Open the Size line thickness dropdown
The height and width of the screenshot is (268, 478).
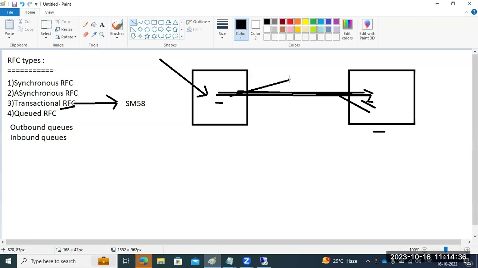[x=222, y=29]
